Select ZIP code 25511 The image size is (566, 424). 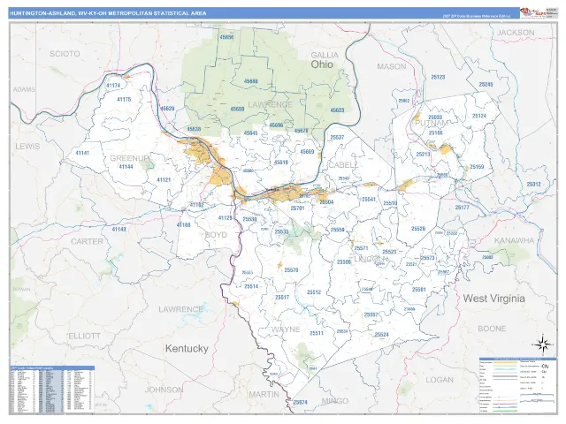317,333
